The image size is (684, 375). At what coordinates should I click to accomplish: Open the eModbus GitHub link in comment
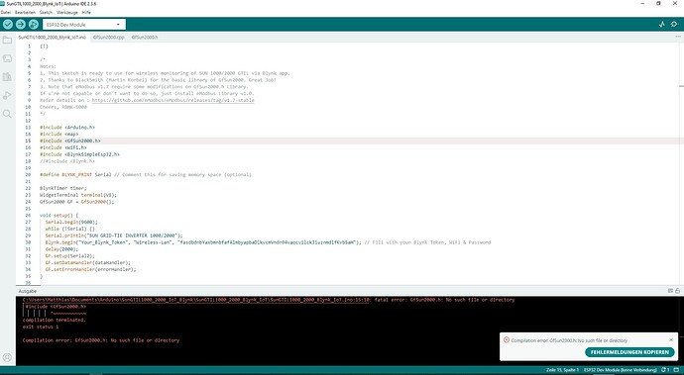click(x=172, y=100)
